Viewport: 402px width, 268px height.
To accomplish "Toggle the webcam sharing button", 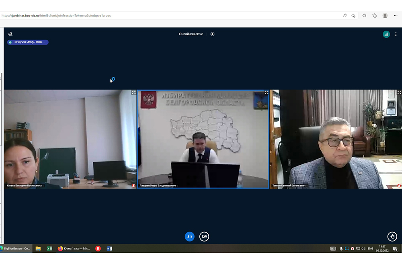I will [x=204, y=237].
